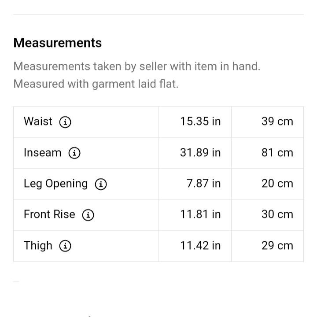Open the Thigh info icon
Image resolution: width=317 pixels, height=317 pixels.
(x=65, y=246)
